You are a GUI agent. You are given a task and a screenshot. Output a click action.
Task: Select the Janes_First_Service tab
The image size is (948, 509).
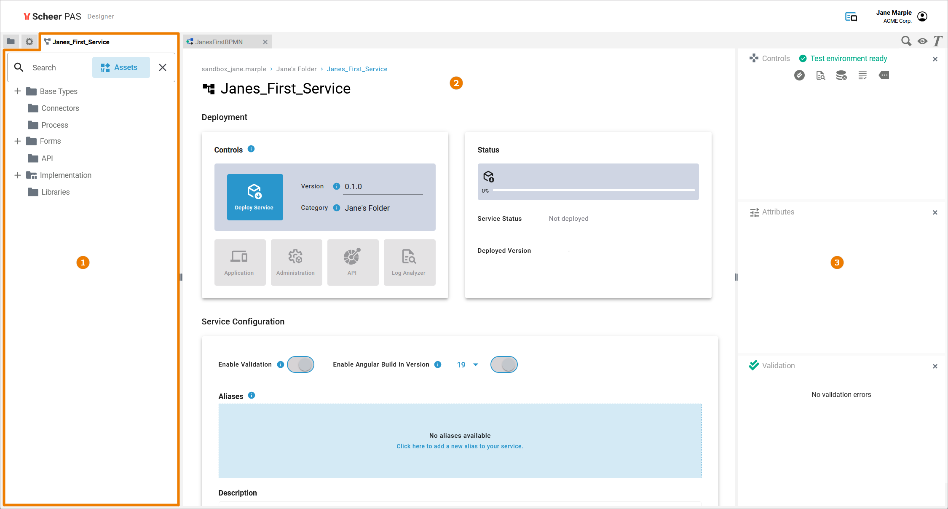coord(81,42)
